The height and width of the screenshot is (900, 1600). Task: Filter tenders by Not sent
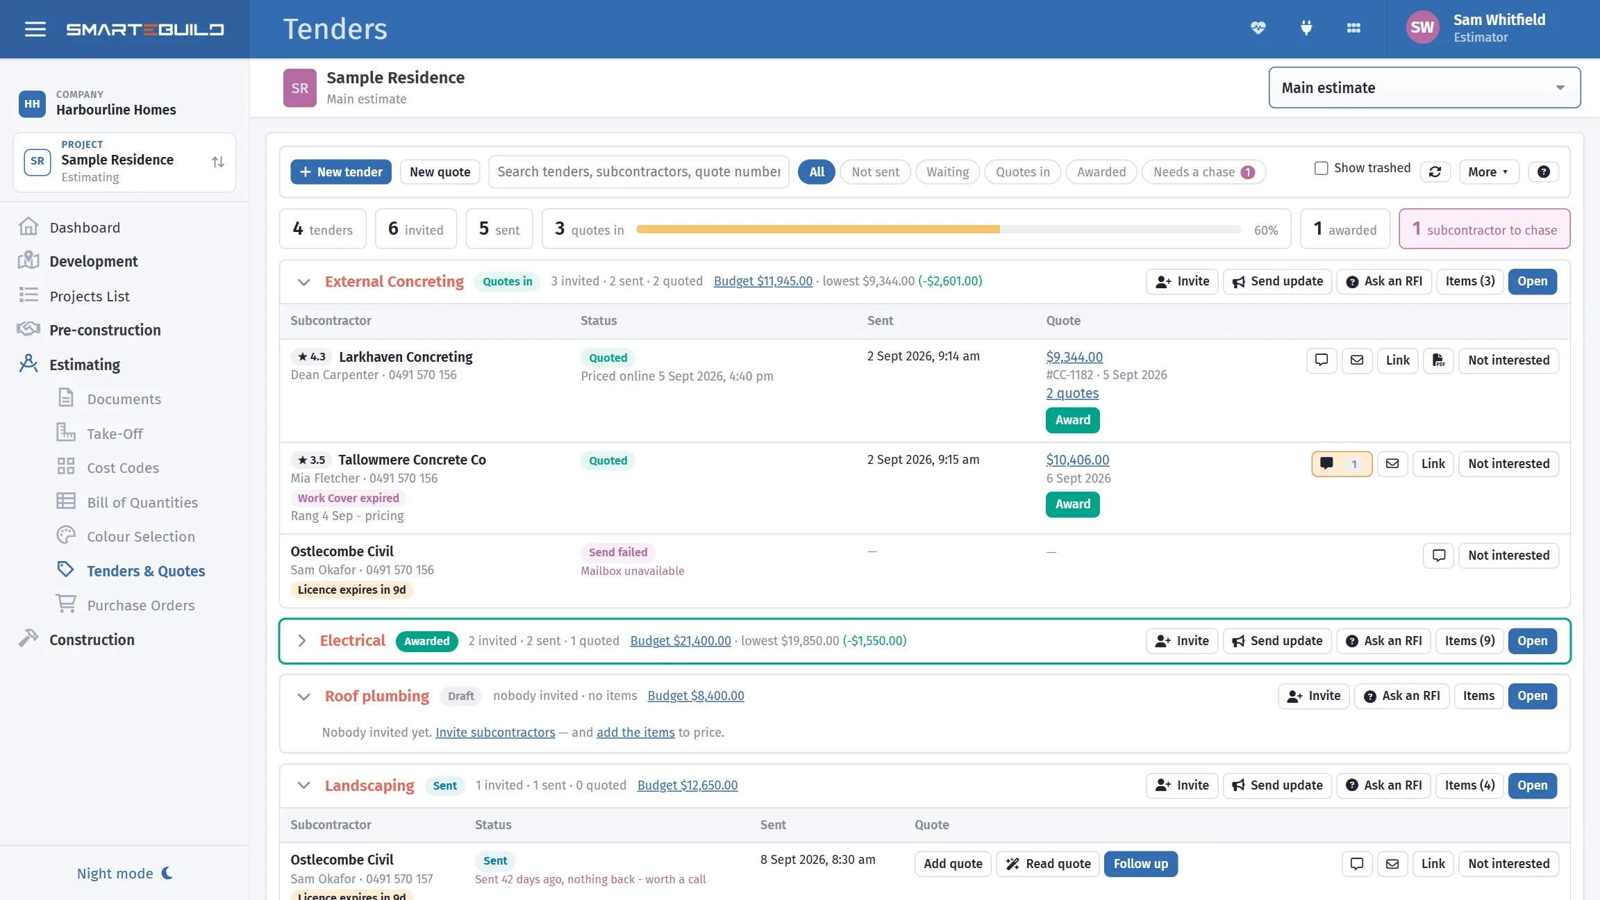pyautogui.click(x=875, y=172)
